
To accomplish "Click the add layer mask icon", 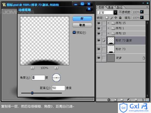I will point(115,100).
